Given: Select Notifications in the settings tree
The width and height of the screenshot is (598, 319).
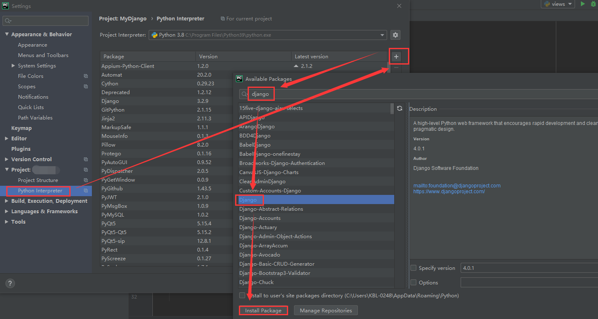Looking at the screenshot, I should point(33,97).
